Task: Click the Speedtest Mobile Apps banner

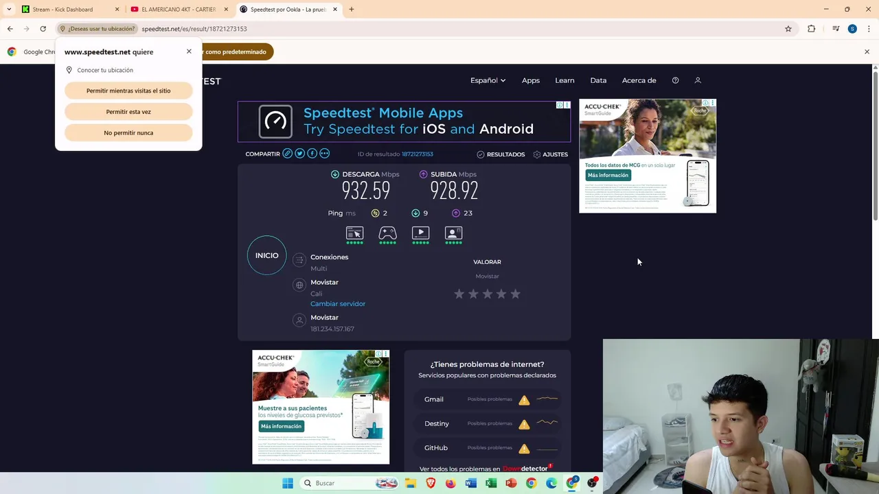Action: [404, 121]
